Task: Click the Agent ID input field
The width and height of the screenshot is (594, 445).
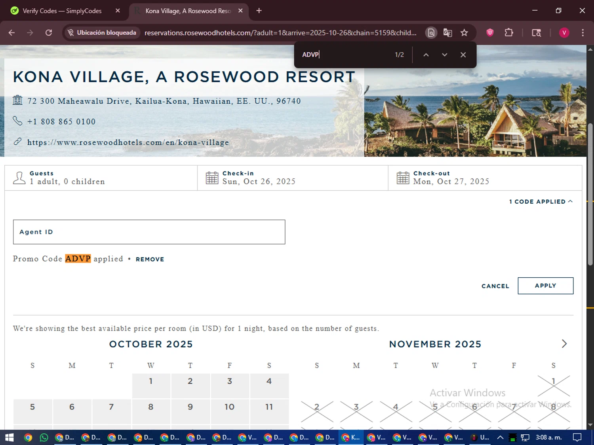Action: (149, 232)
